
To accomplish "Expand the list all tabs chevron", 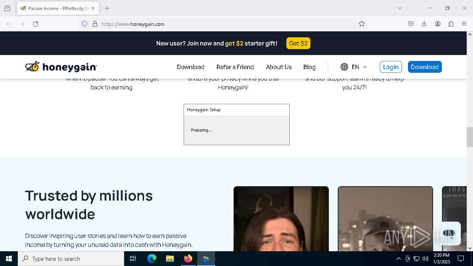I will [x=400, y=8].
